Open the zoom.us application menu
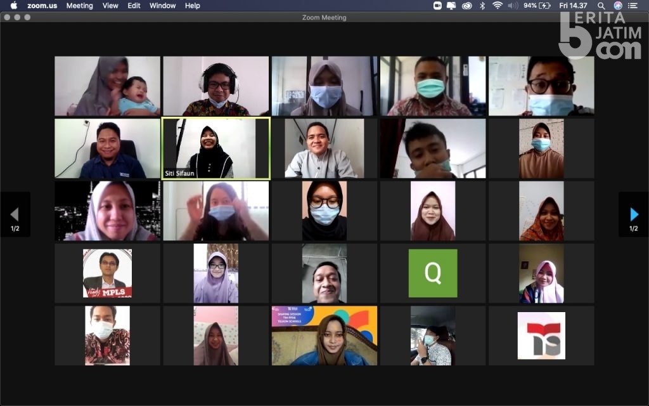Viewport: 649px width, 406px height. click(x=42, y=5)
